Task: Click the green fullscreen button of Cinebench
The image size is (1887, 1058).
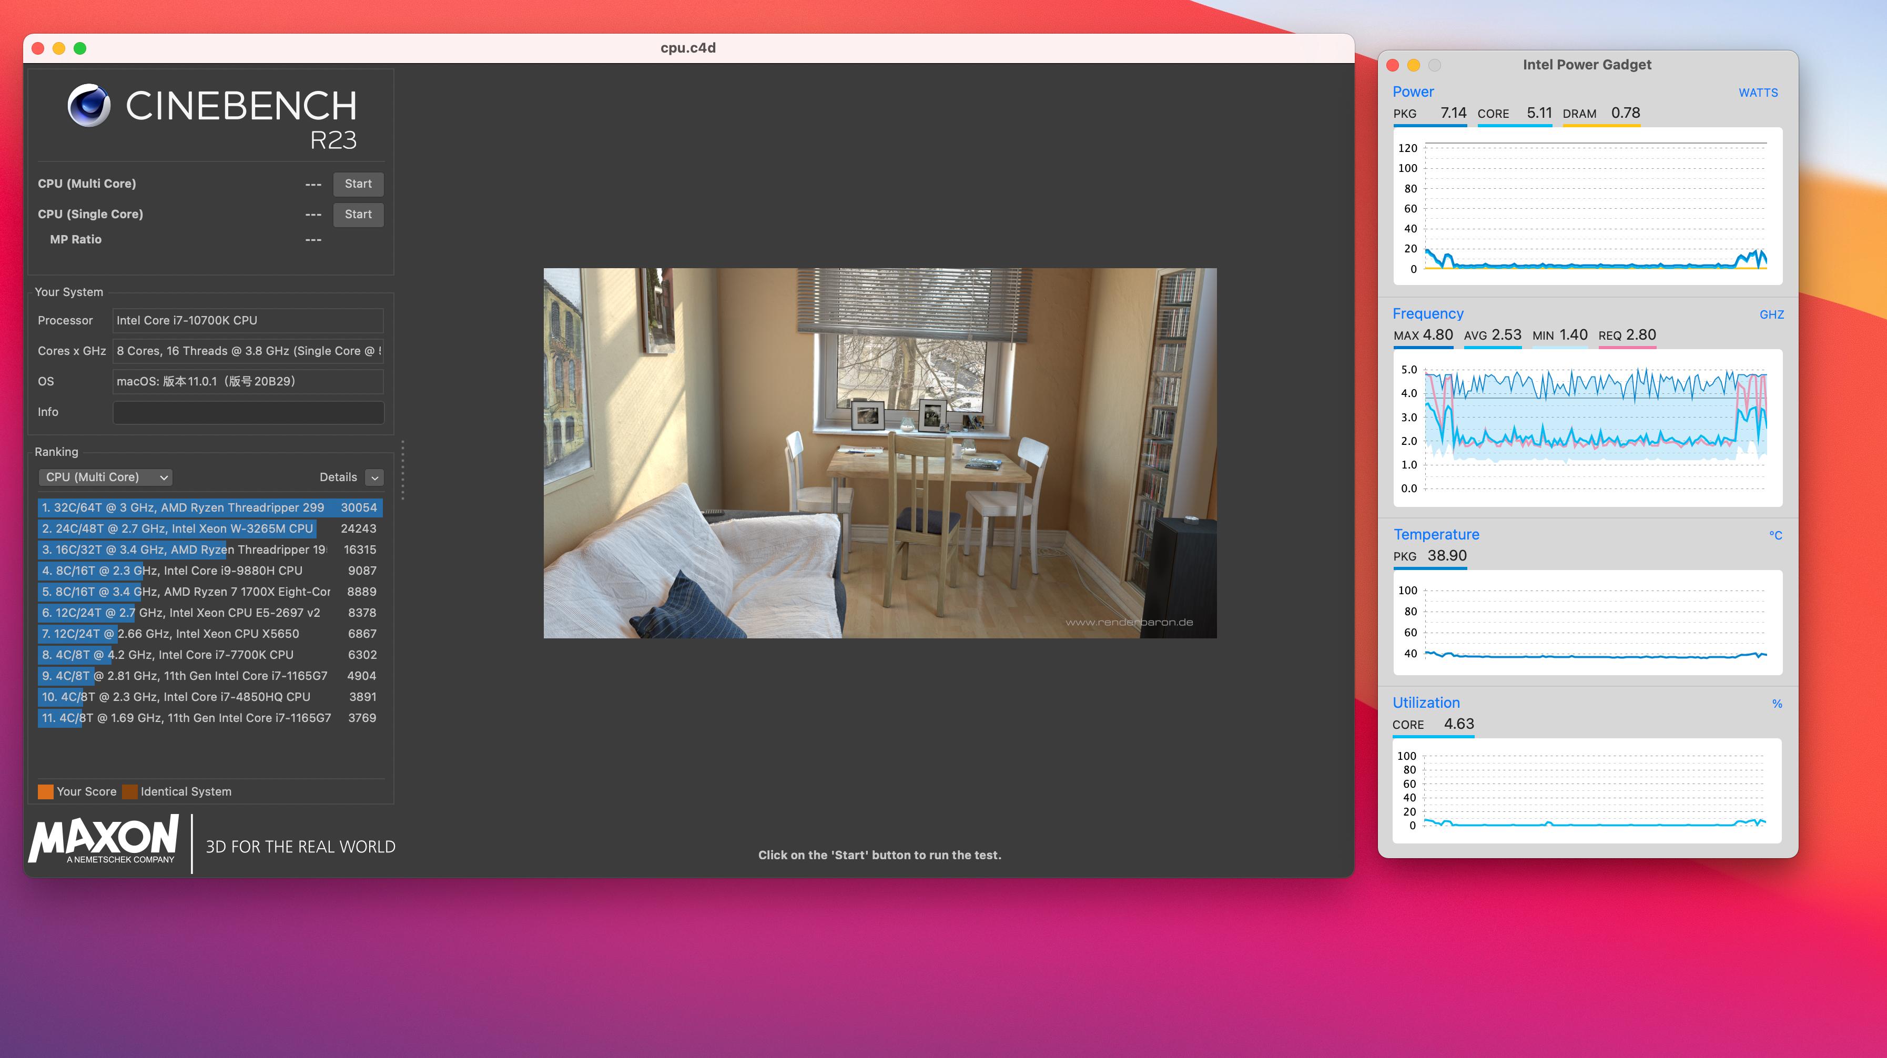Action: pos(80,48)
